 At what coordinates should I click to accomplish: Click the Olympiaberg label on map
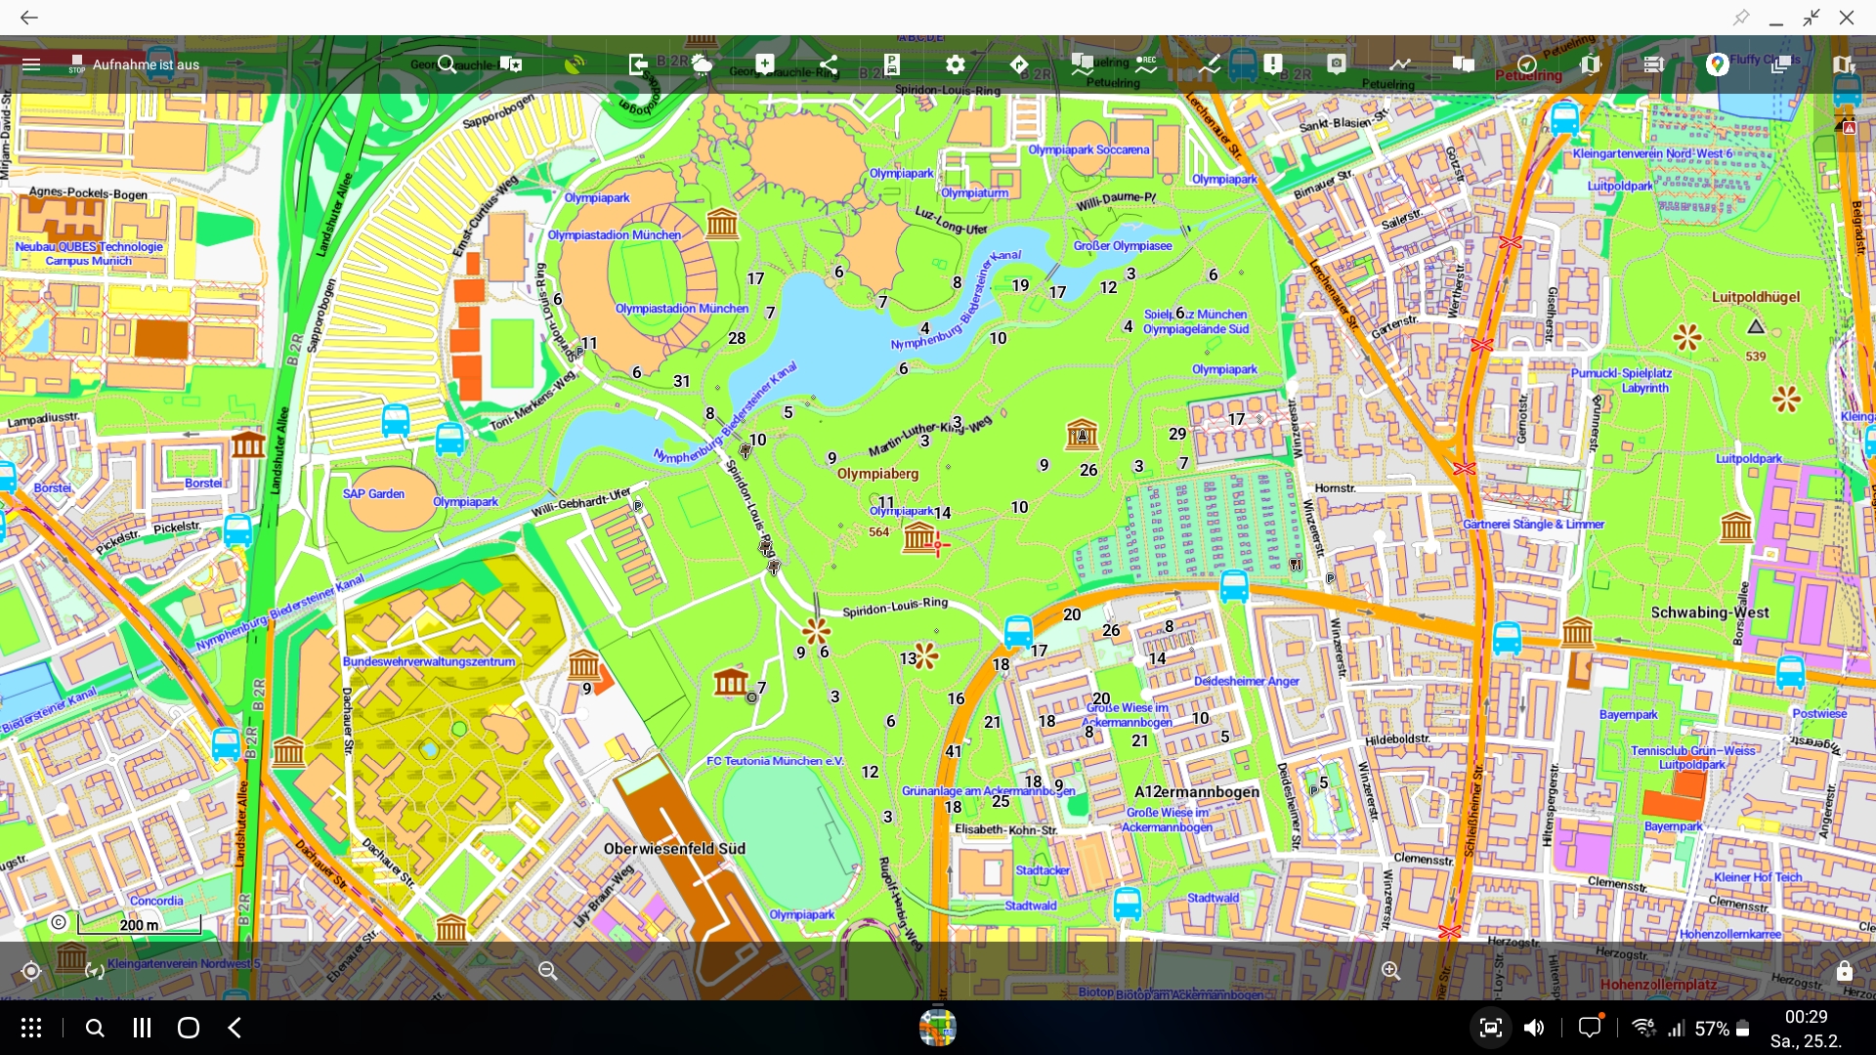pyautogui.click(x=877, y=474)
